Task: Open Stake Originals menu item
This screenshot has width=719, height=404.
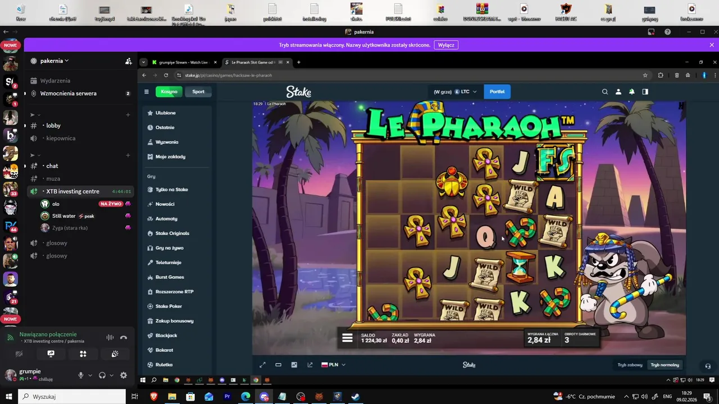Action: [176, 233]
